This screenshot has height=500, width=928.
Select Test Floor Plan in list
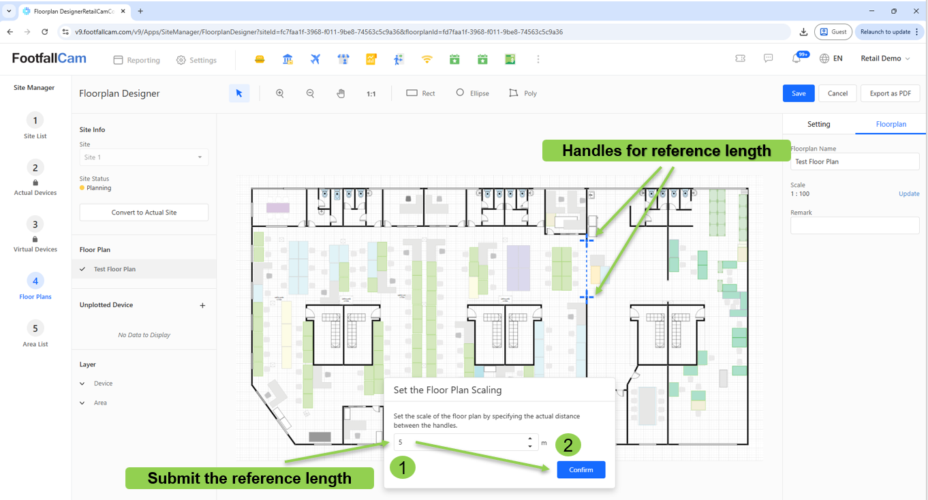tap(114, 269)
